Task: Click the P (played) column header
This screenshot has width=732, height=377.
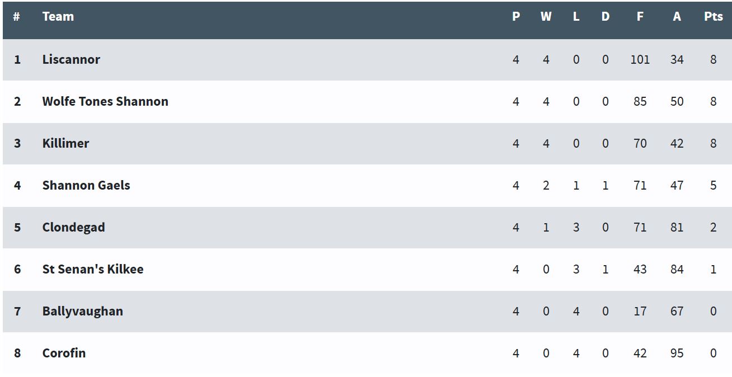Action: (x=516, y=16)
